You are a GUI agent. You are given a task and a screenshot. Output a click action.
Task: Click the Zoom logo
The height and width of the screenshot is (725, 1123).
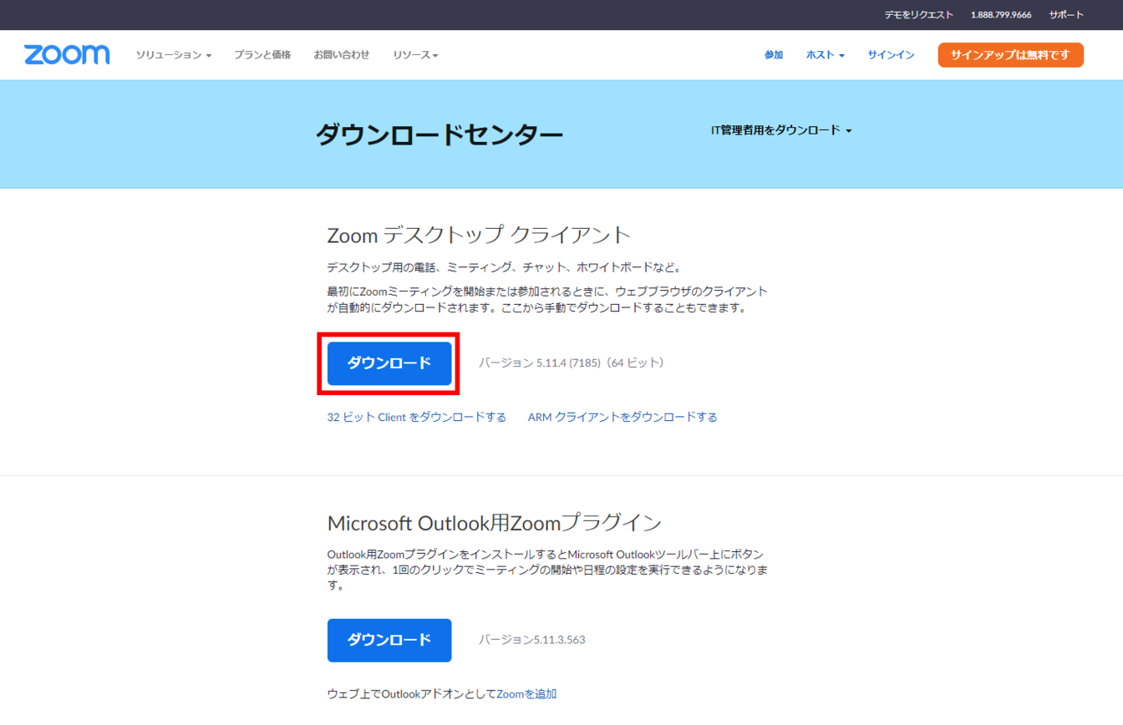[67, 55]
